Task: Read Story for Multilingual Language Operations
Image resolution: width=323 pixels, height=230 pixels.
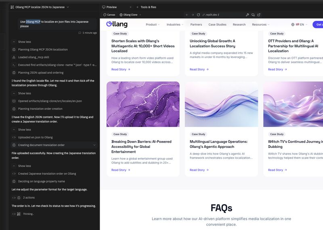Action: click(x=199, y=170)
